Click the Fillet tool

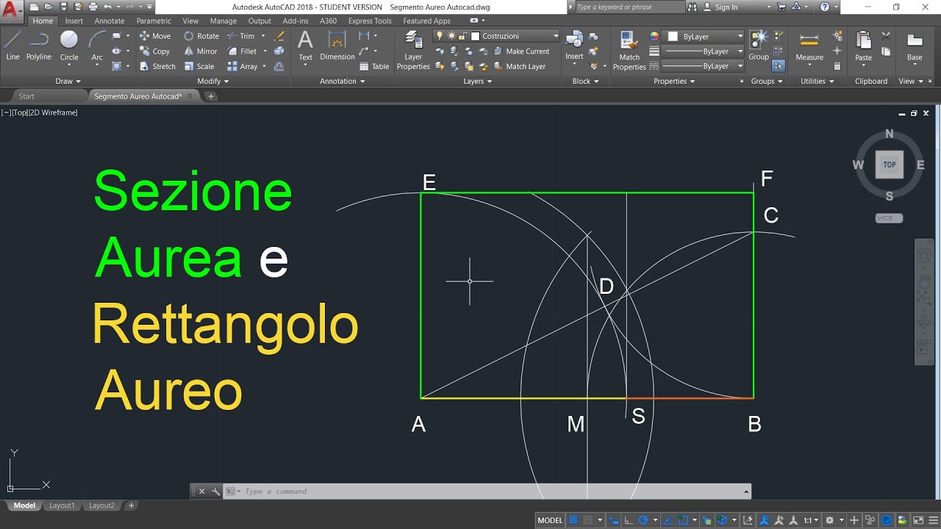tap(243, 51)
